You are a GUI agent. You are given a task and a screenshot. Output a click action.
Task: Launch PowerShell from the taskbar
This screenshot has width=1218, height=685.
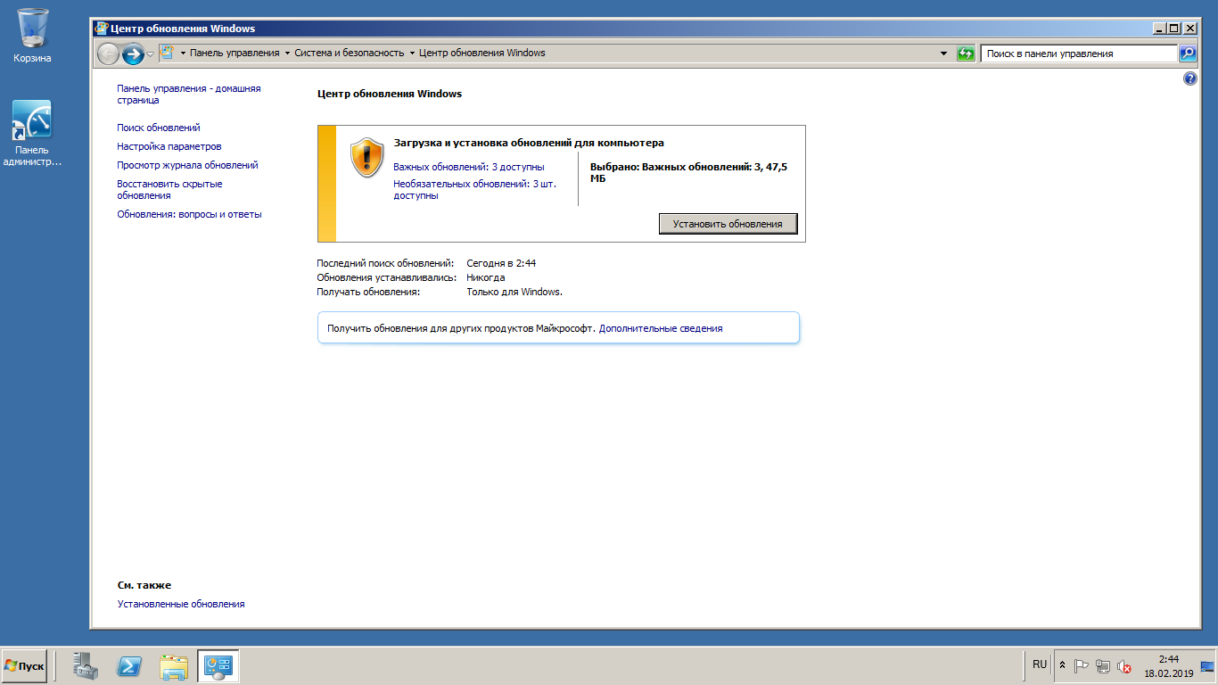coord(130,666)
